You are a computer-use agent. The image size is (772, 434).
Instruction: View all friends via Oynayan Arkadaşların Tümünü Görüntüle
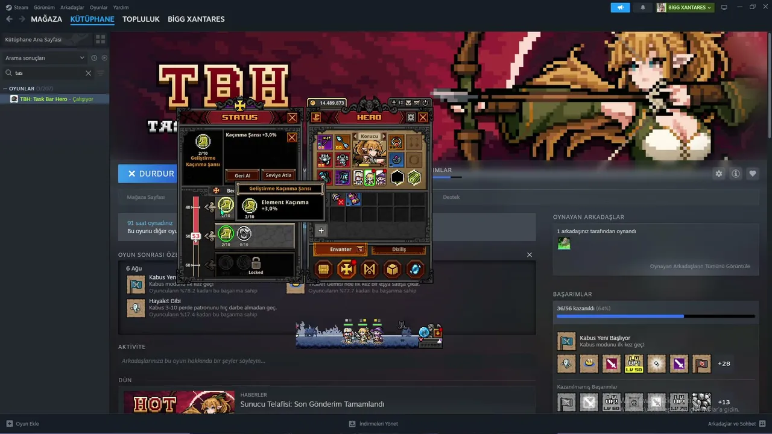[700, 266]
